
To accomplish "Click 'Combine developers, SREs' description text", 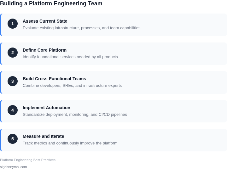I will pyautogui.click(x=72, y=85).
